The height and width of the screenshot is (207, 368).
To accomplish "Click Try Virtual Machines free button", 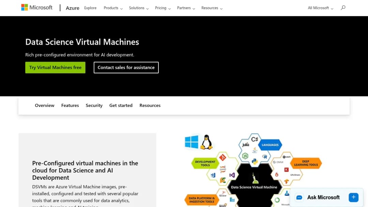I will [x=56, y=67].
